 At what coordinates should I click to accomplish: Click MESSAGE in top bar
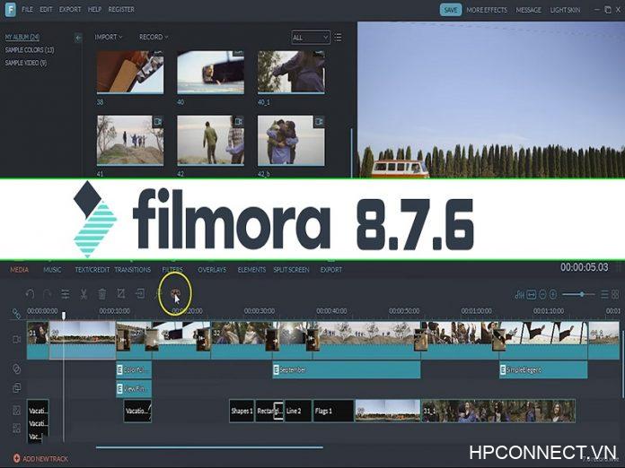click(529, 10)
